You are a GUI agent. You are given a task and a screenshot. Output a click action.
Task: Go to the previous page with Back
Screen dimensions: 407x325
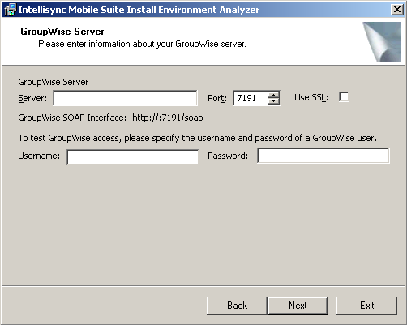(237, 306)
